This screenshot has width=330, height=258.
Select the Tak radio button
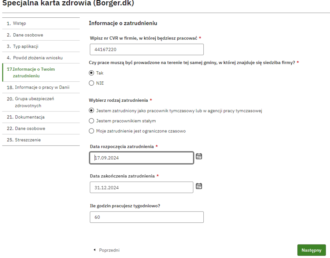[x=91, y=73]
